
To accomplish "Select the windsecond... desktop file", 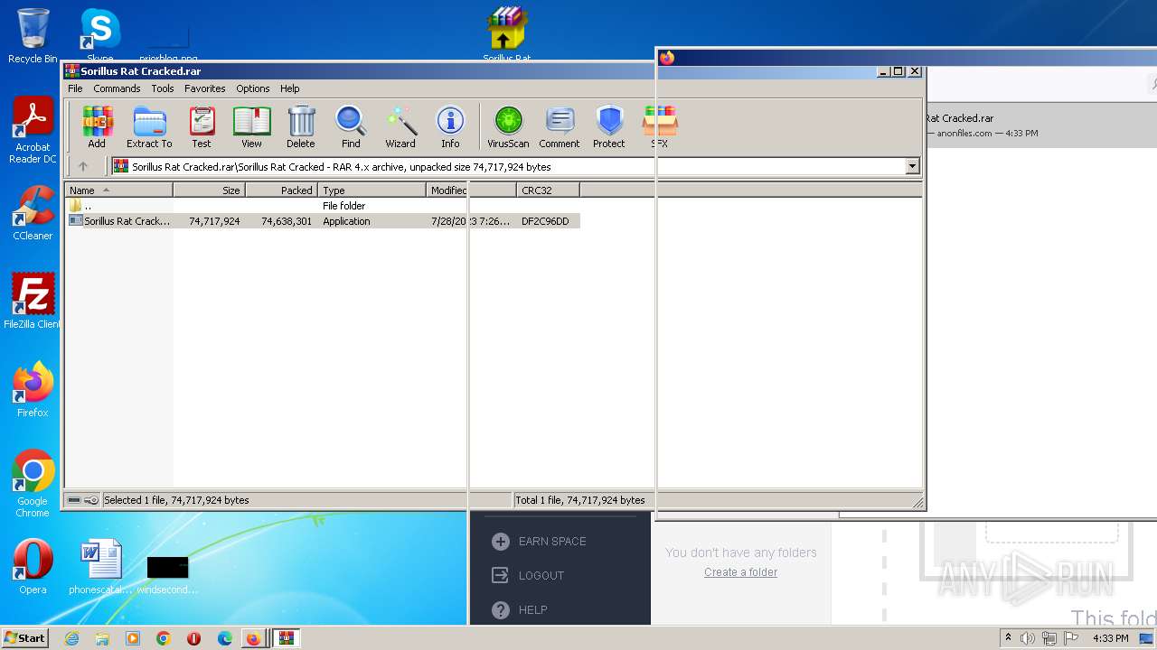I will [x=167, y=573].
